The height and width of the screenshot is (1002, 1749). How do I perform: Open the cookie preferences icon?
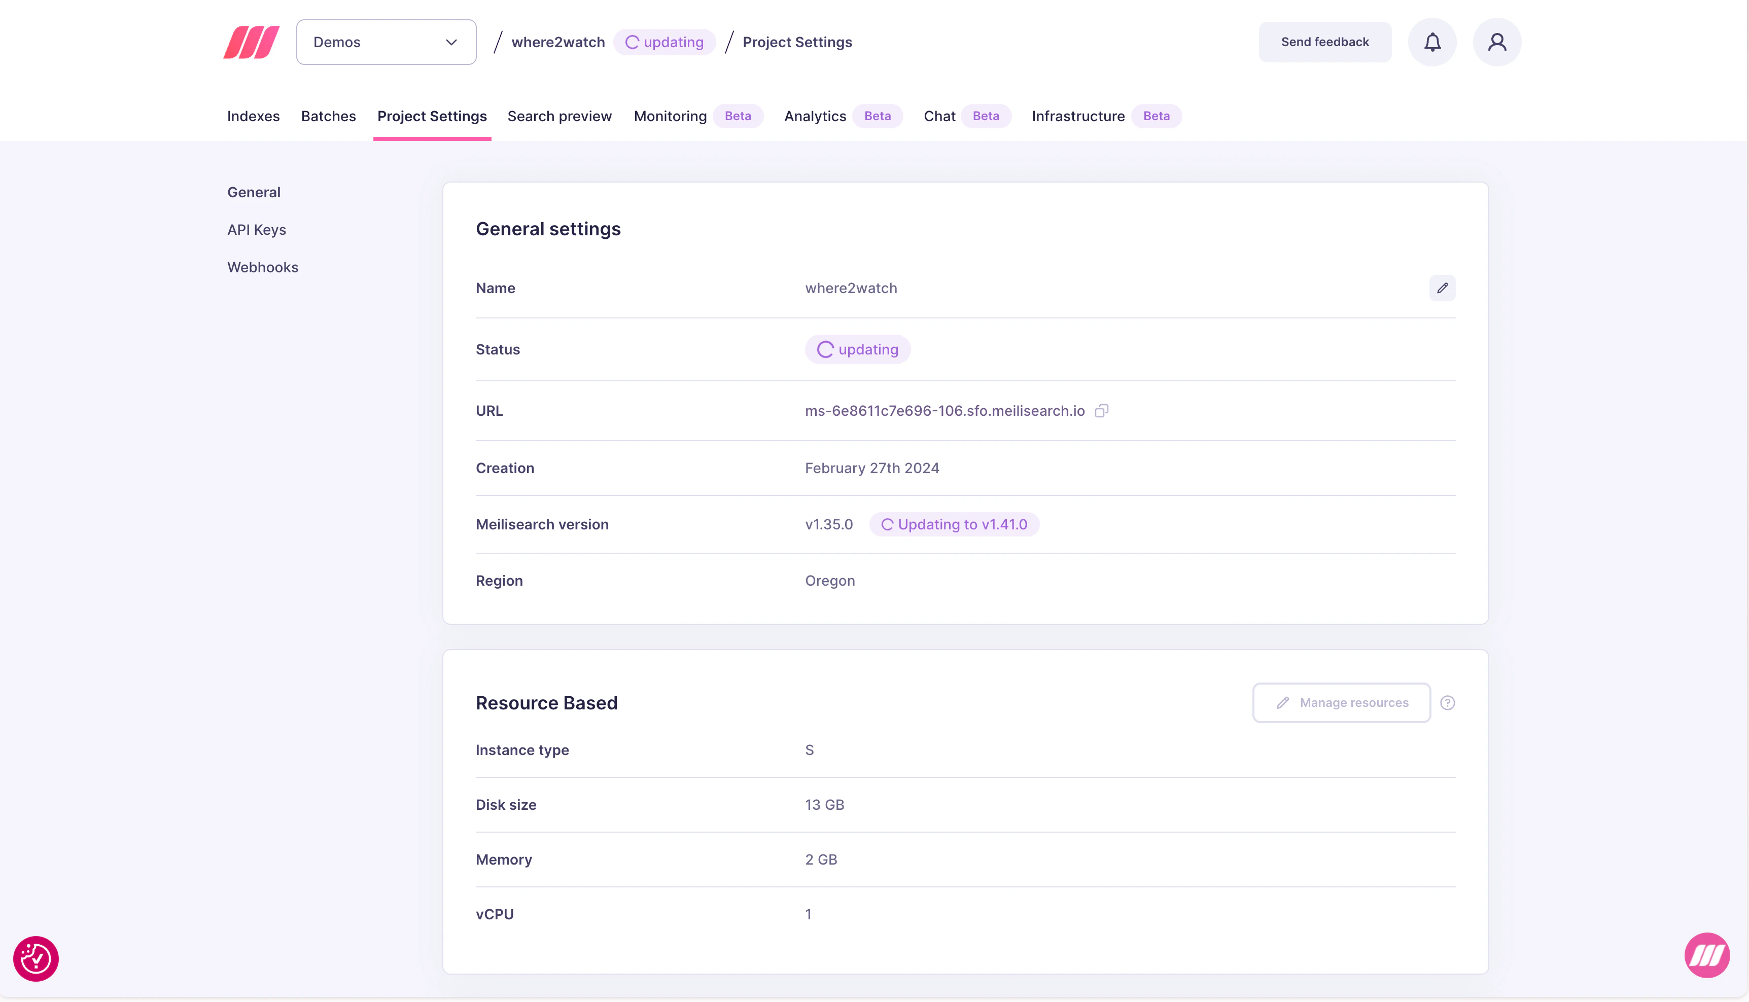[36, 958]
